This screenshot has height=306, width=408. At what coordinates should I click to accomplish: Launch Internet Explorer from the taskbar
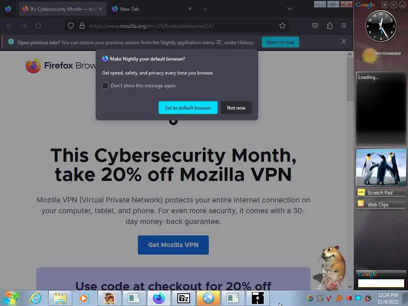tap(35, 298)
